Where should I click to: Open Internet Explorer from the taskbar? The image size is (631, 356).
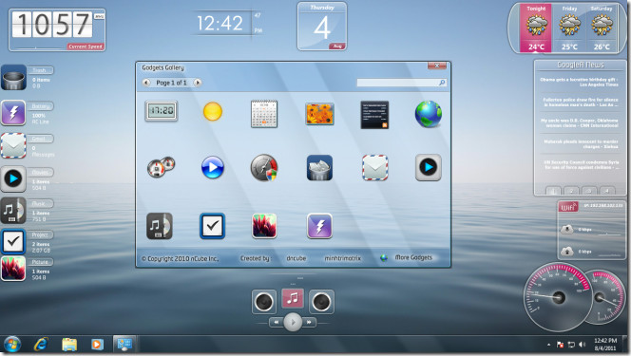41,345
